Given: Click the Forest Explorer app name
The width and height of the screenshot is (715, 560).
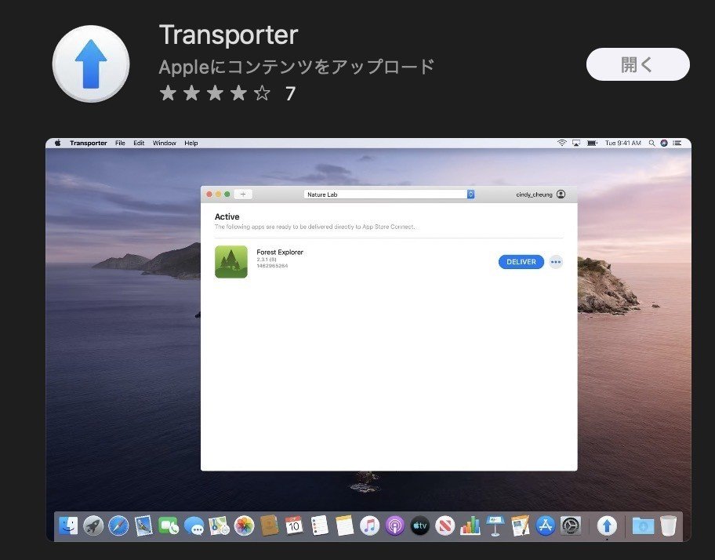Looking at the screenshot, I should tap(280, 252).
